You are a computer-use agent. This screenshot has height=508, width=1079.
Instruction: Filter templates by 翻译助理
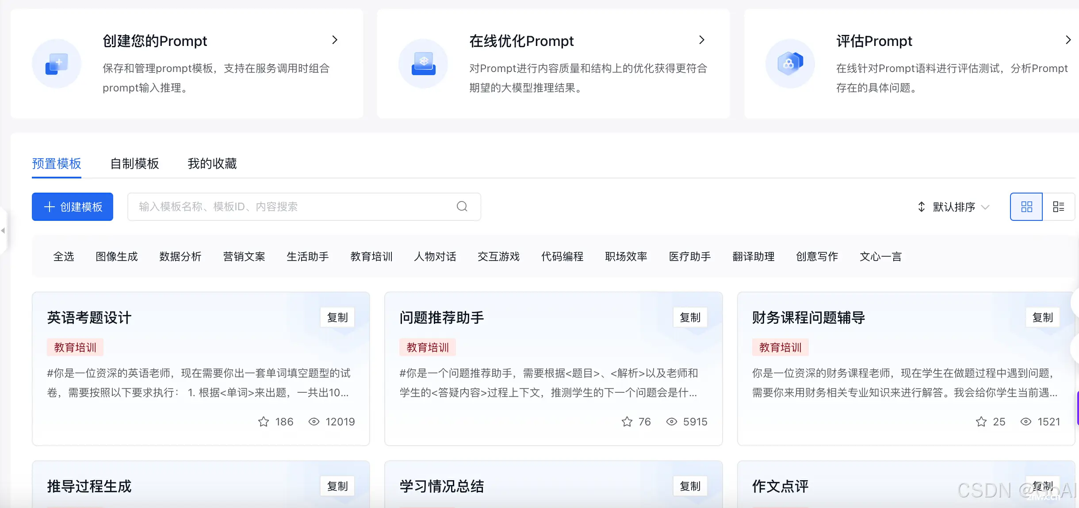(x=754, y=257)
